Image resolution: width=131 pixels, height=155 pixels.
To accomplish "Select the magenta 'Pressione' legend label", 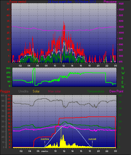I will pos(110,2).
